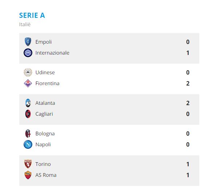Click Torino's score of 1
Image resolution: width=220 pixels, height=187 pixels.
(x=188, y=164)
